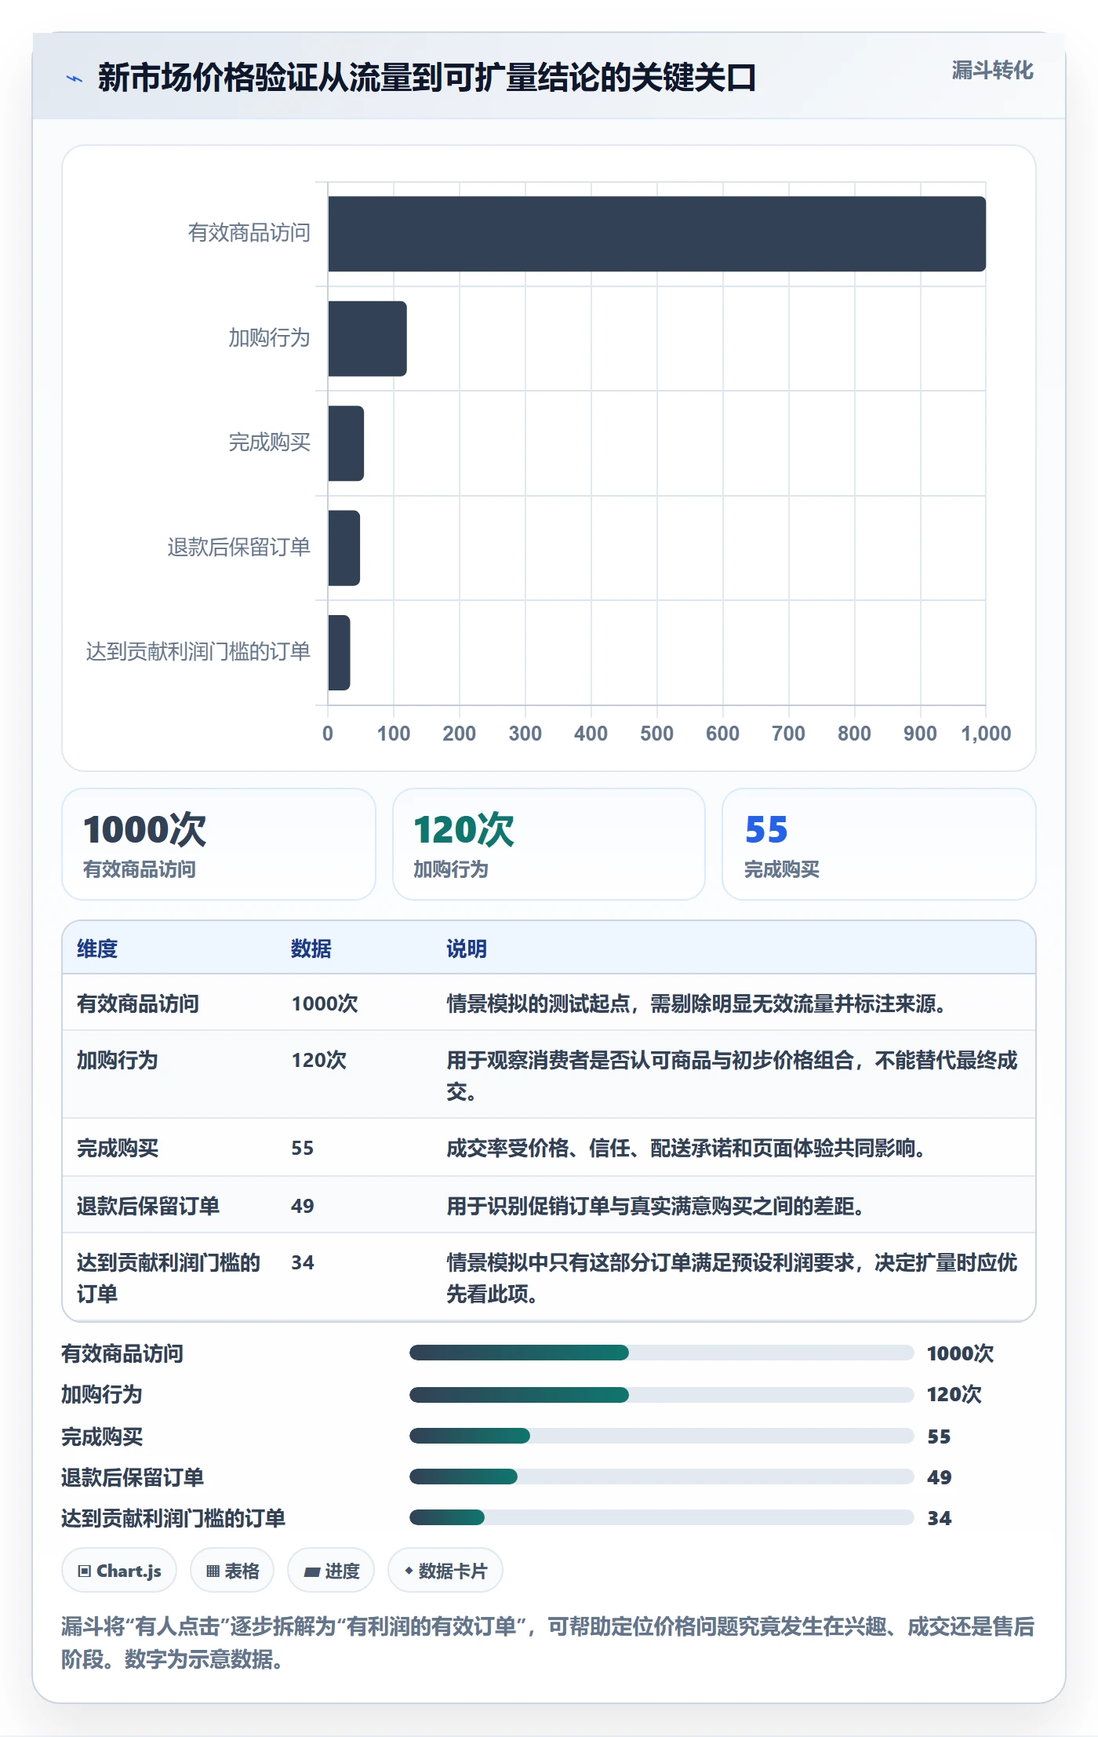Viewport: 1098px width, 1737px height.
Task: Select the 完成购买 bar in the chart
Action: click(x=346, y=443)
